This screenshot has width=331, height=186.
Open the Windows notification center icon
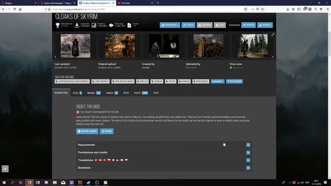click(x=325, y=182)
